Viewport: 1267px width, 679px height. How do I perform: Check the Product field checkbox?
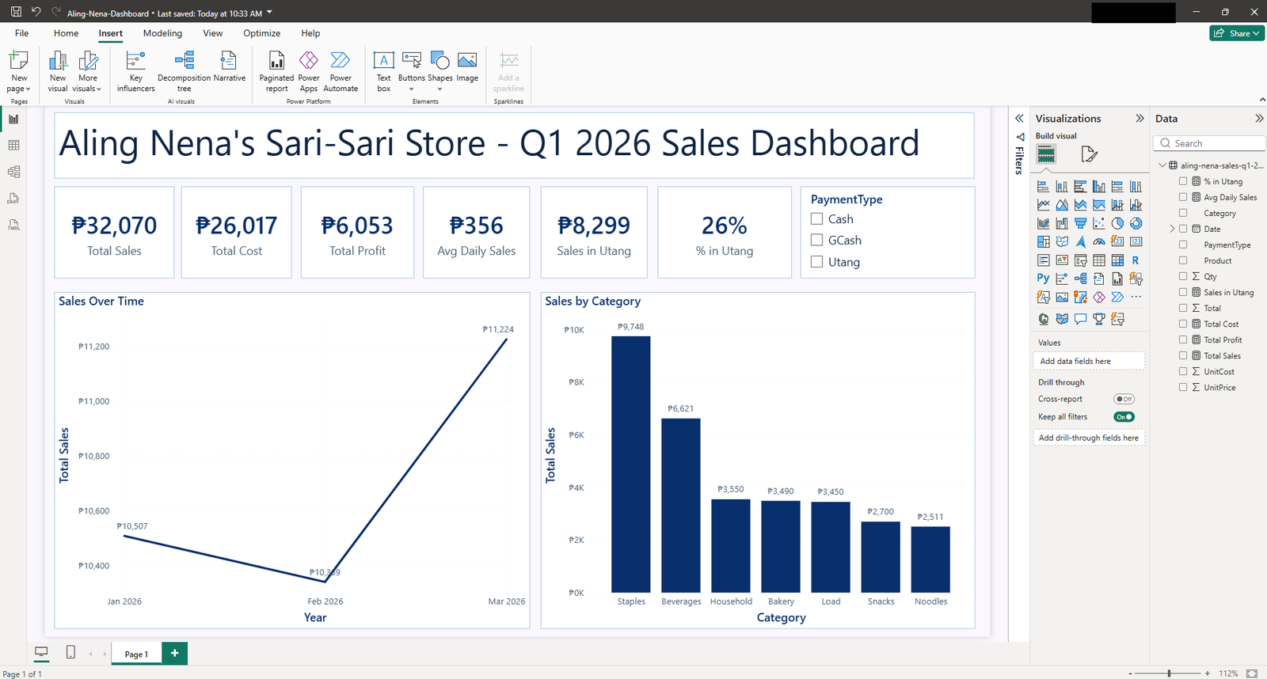1183,260
